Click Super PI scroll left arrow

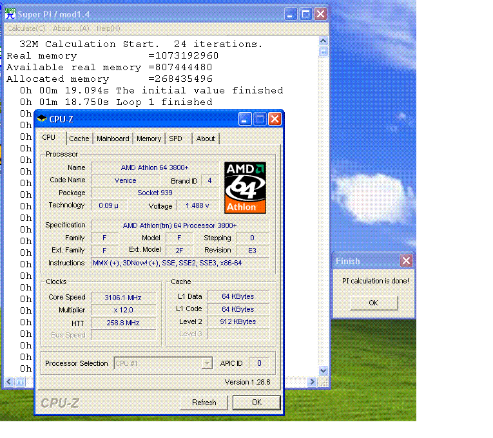(x=9, y=382)
